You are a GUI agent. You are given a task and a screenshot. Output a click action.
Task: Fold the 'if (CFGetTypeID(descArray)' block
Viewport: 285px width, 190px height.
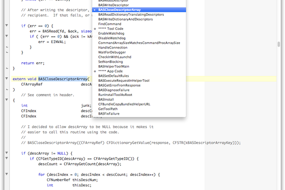pos(7,158)
